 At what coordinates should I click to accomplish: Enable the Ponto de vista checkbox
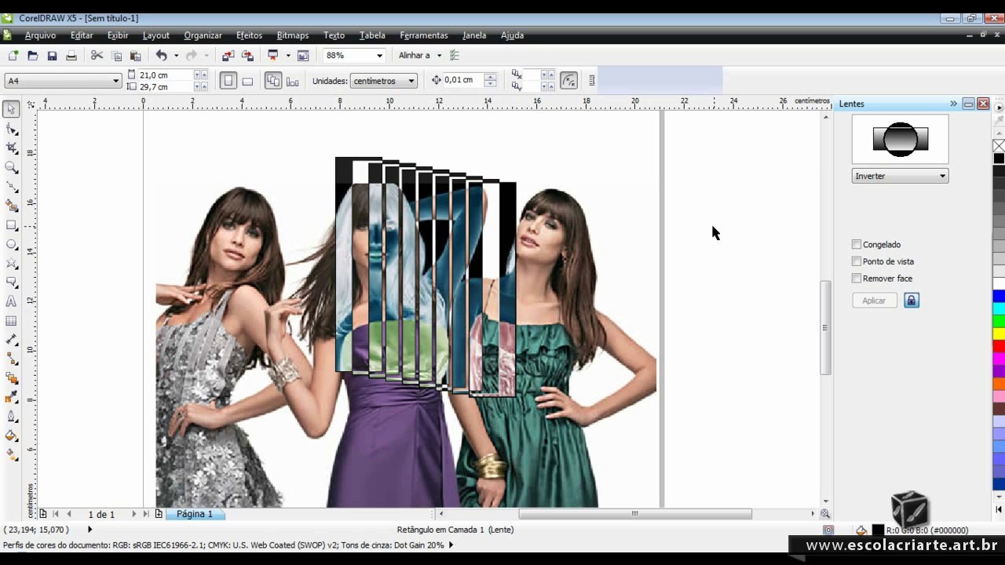pyautogui.click(x=857, y=261)
